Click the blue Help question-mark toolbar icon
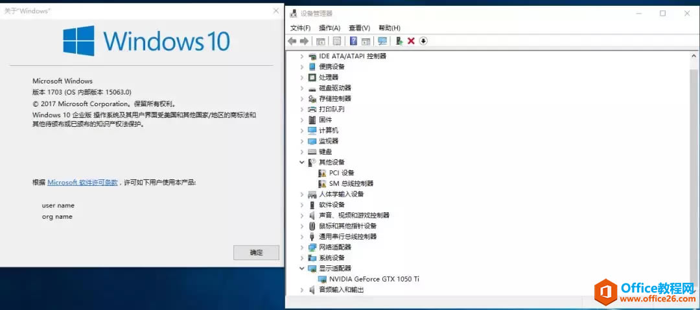Image resolution: width=700 pixels, height=310 pixels. tap(354, 41)
